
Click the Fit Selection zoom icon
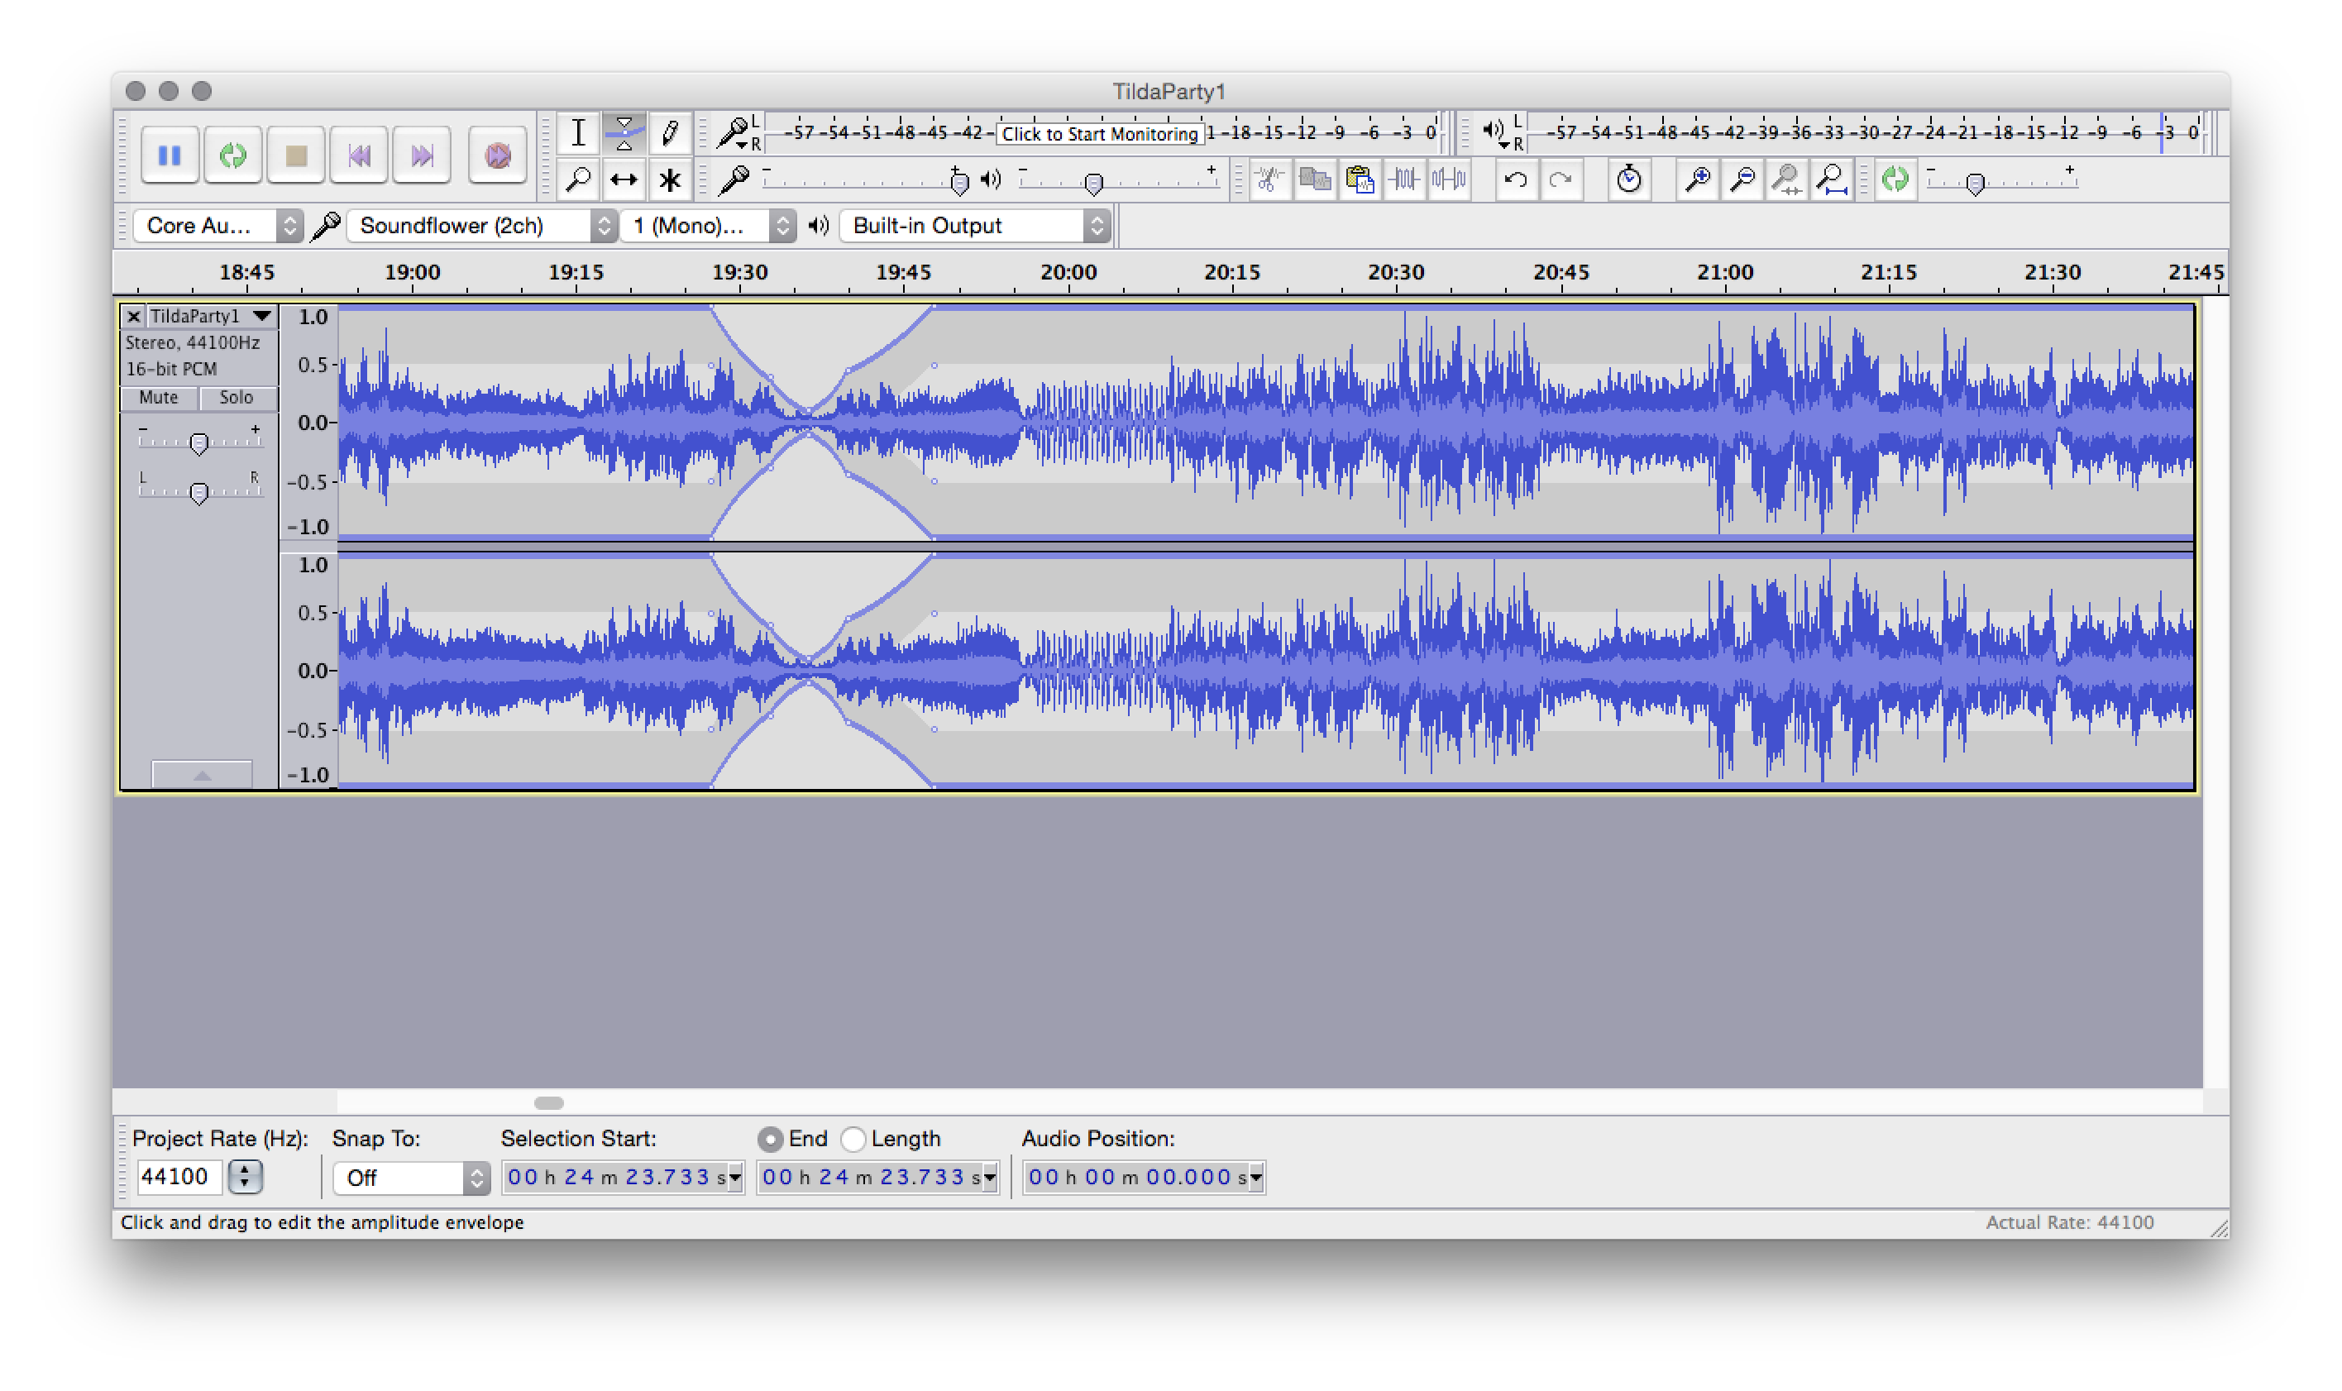click(1786, 178)
